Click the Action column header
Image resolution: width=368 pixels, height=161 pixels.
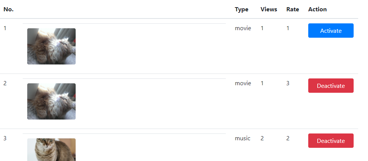pos(317,9)
